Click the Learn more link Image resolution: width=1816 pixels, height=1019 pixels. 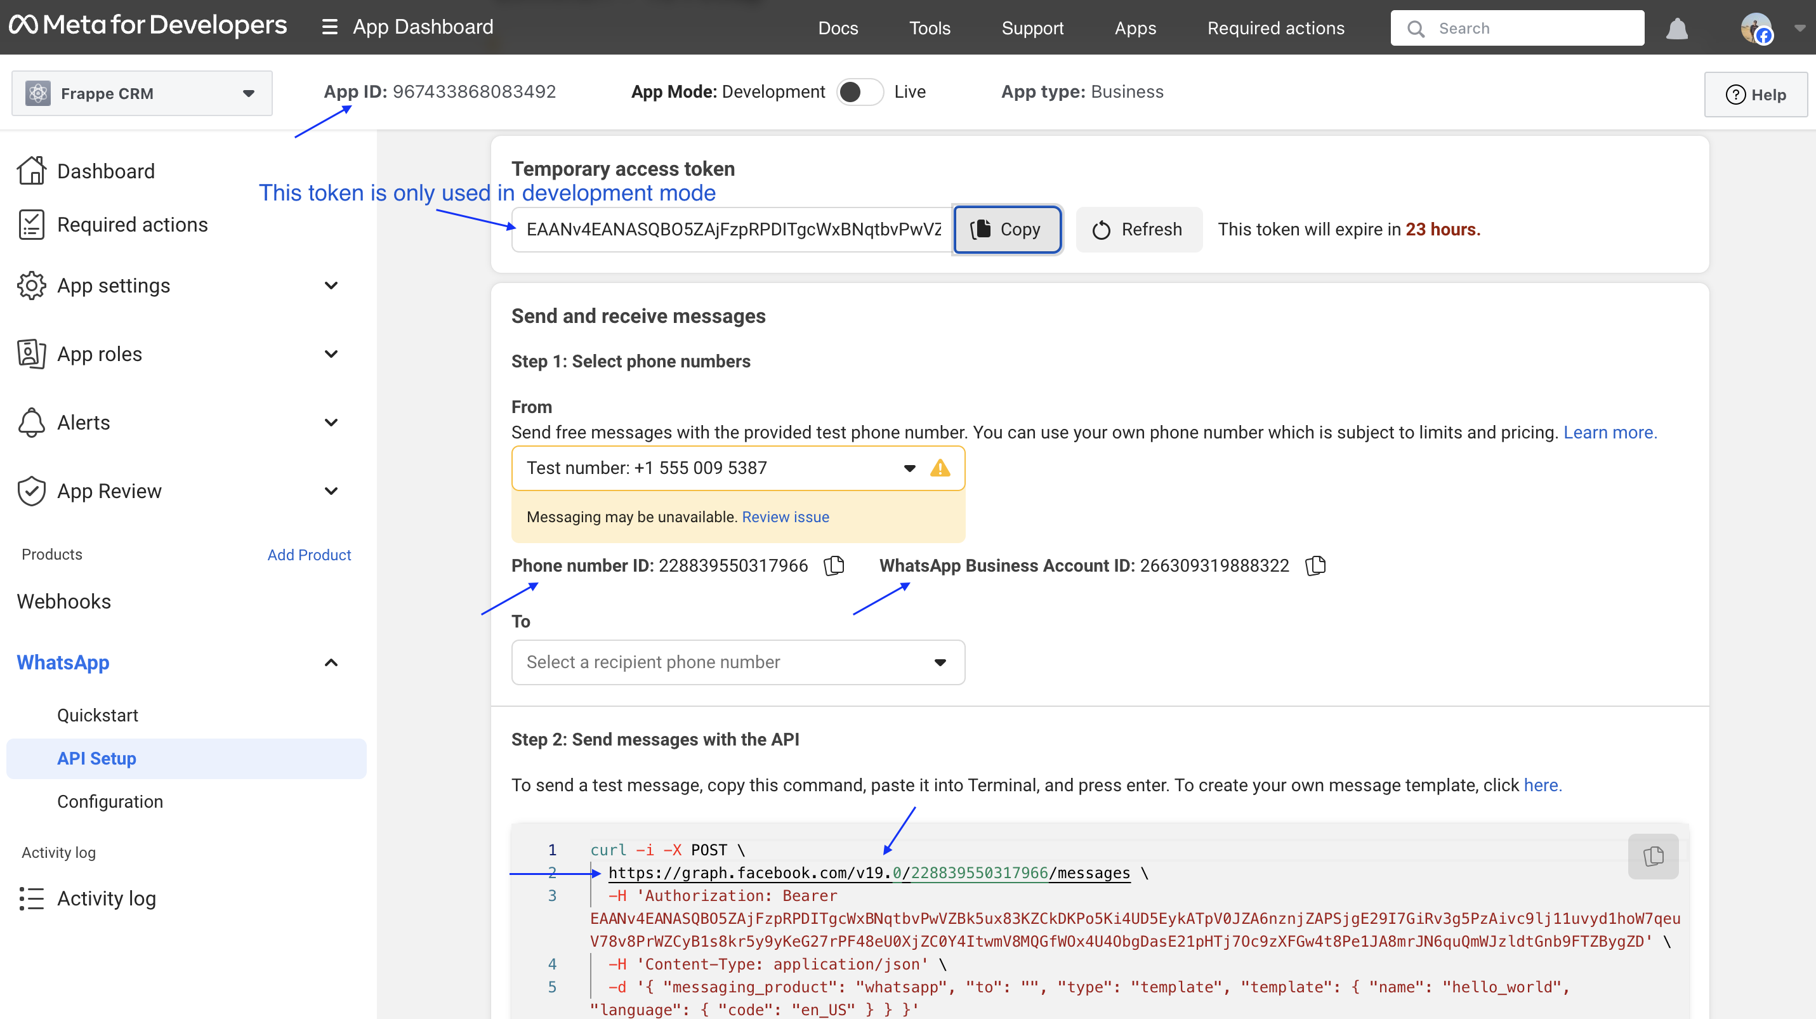pos(1610,432)
